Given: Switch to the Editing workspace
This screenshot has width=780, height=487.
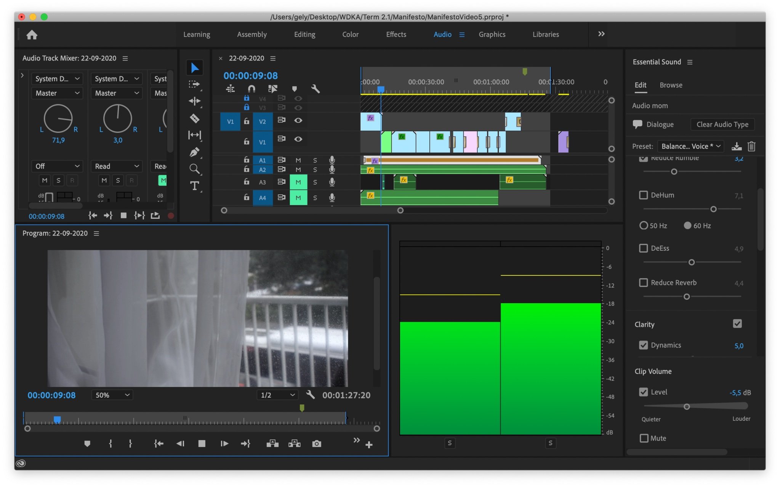Looking at the screenshot, I should (x=304, y=35).
